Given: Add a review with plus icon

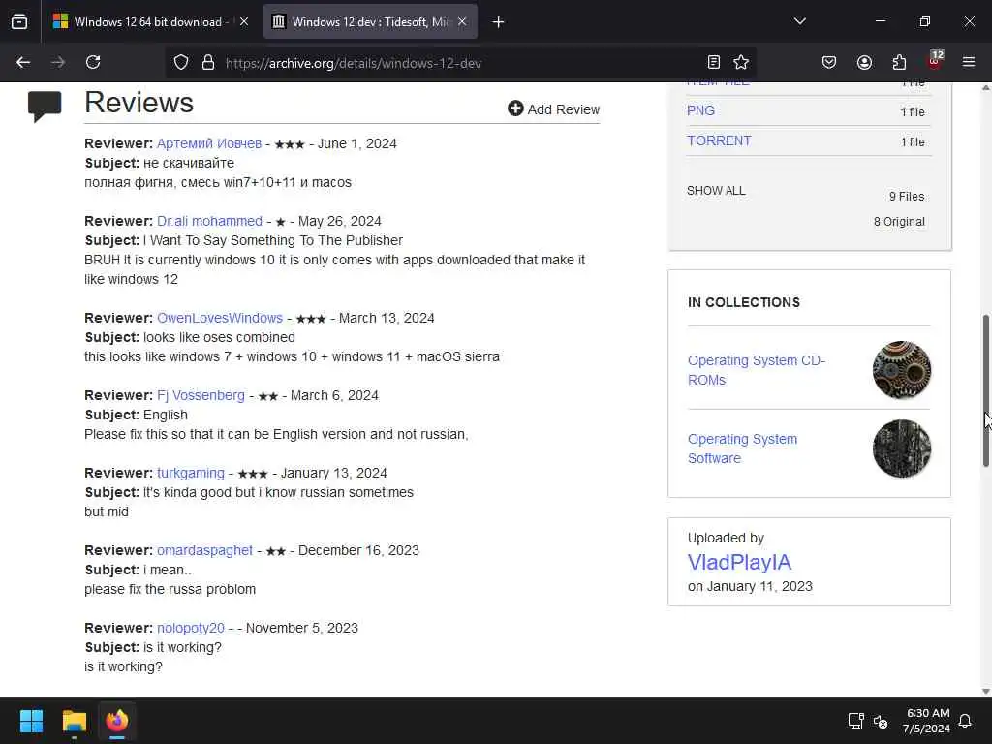Looking at the screenshot, I should (553, 108).
